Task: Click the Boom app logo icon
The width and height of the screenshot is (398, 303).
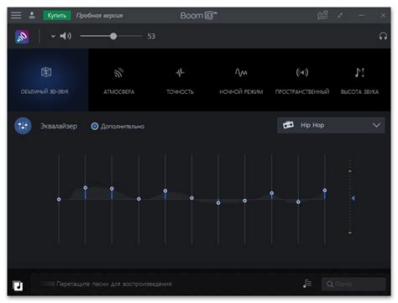Action: click(22, 36)
